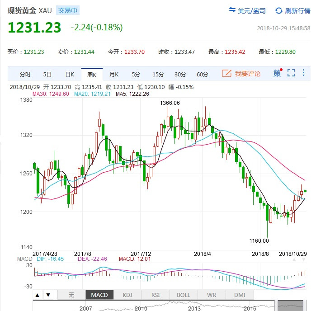Choose the 60分 interval tab
Image resolution: width=316 pixels, height=311 pixels.
[202, 74]
